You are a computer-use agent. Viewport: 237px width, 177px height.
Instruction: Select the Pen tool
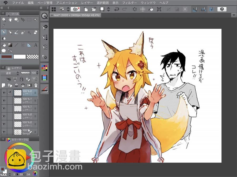4,32
